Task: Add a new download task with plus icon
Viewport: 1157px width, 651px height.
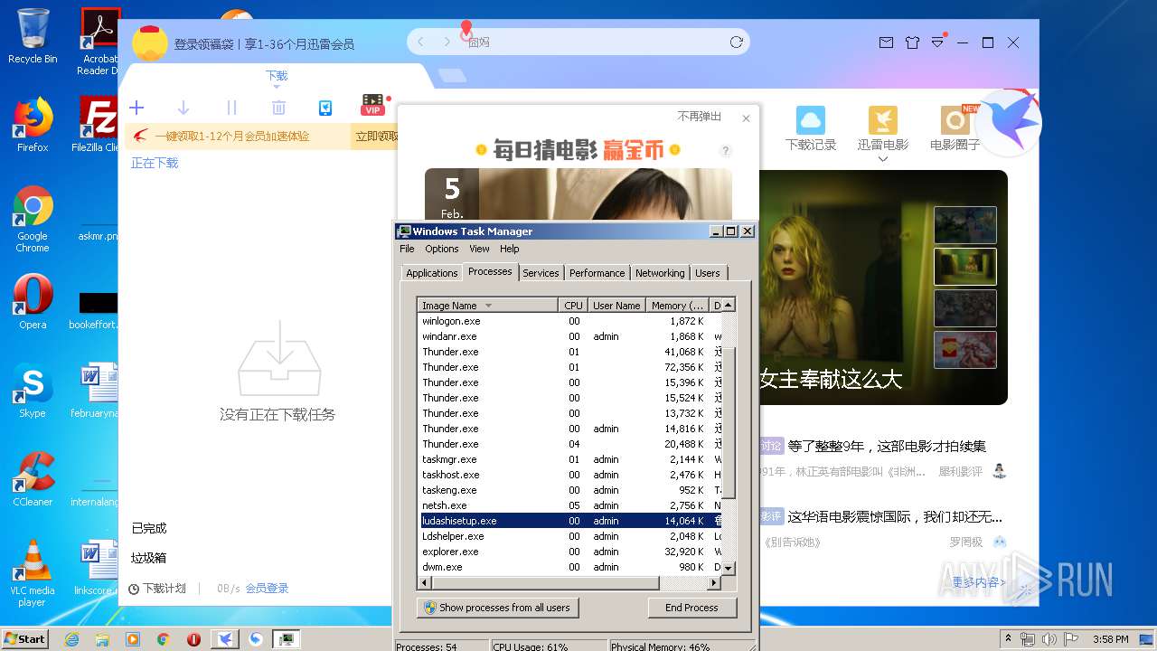Action: click(x=136, y=108)
